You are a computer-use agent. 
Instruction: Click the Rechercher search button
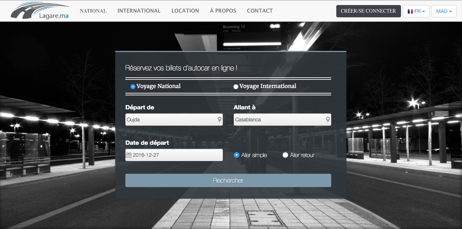point(228,181)
